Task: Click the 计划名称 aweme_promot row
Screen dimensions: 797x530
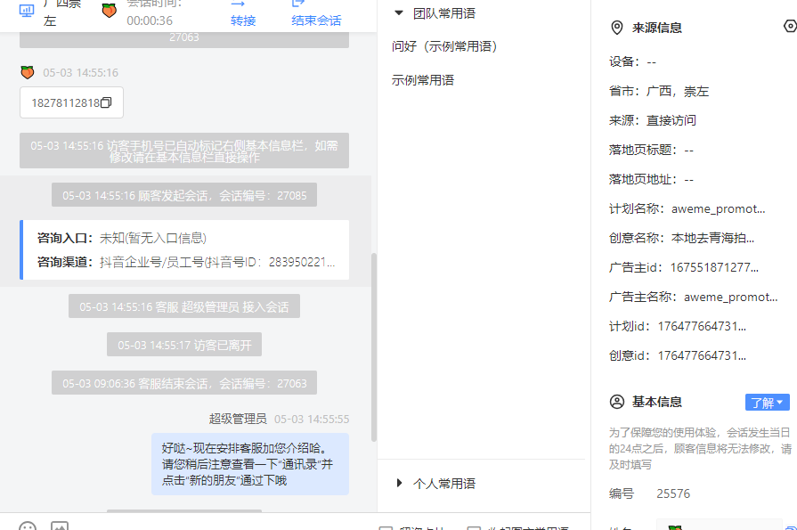Action: coord(687,208)
